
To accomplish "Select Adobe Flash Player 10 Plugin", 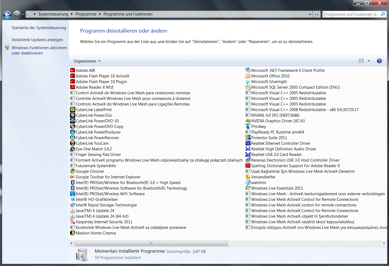I will 99,81.
